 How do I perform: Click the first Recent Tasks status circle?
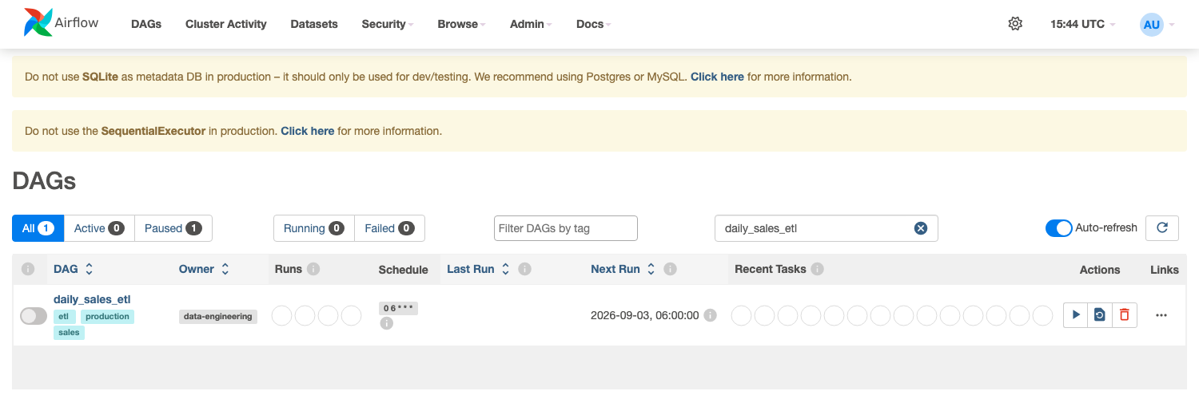[742, 316]
